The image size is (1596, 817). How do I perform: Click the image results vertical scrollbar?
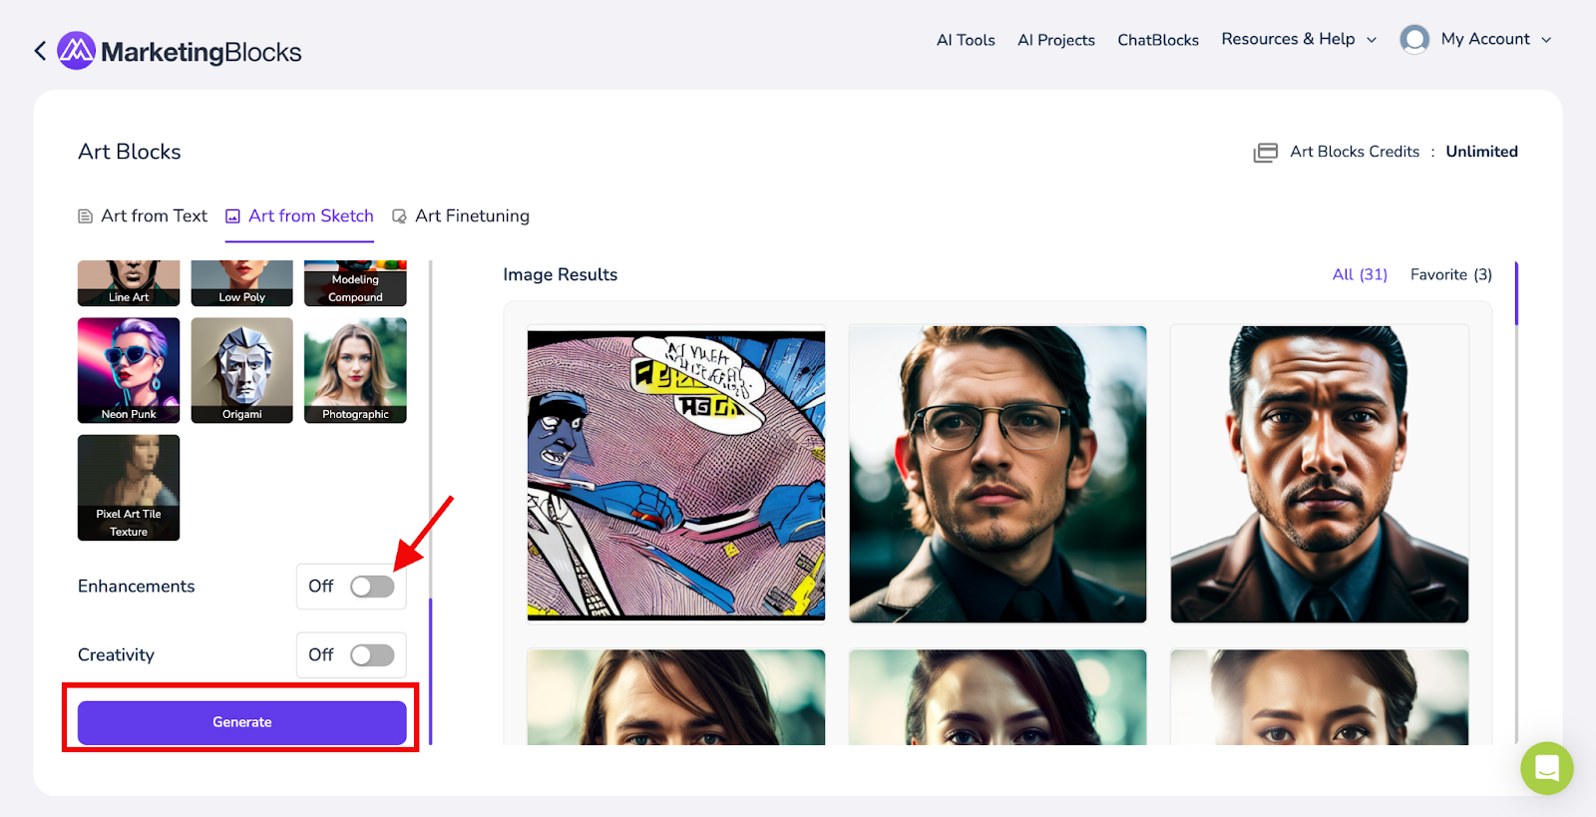(1516, 294)
